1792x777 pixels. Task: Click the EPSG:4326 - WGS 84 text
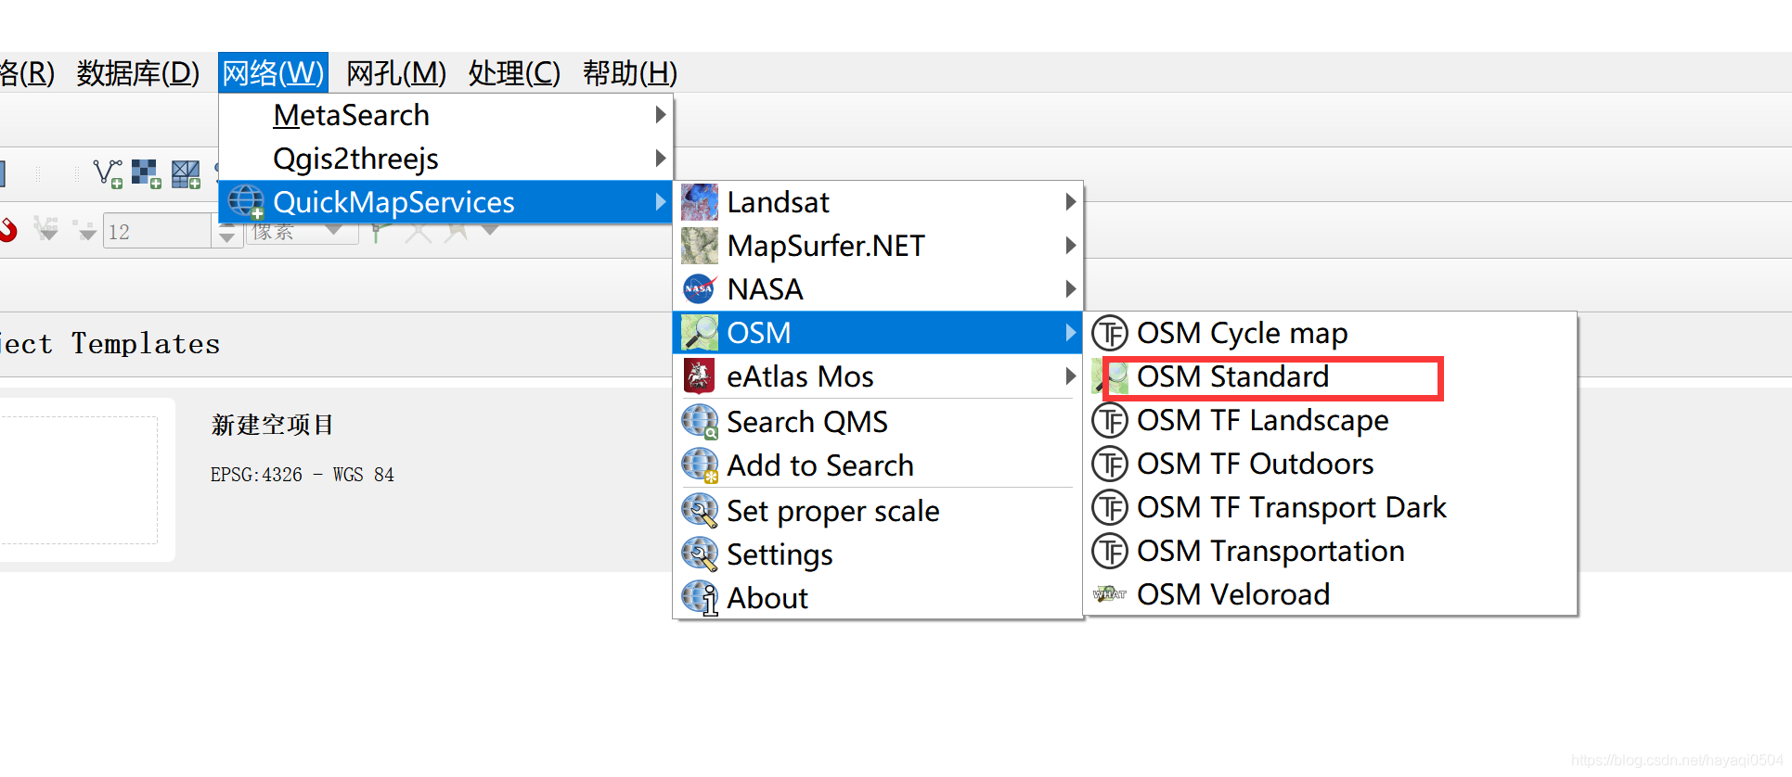coord(303,475)
